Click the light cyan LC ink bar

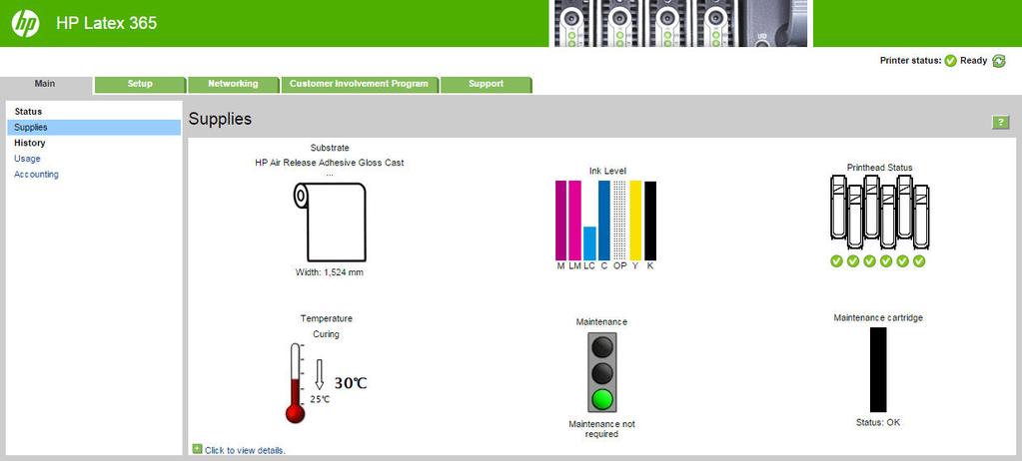589,243
